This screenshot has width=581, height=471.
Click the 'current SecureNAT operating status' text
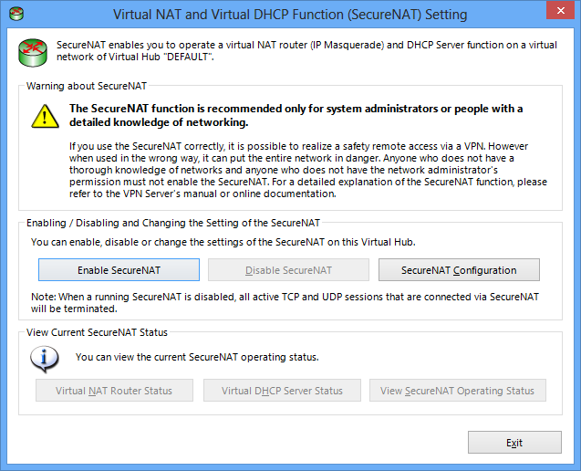coord(197,357)
